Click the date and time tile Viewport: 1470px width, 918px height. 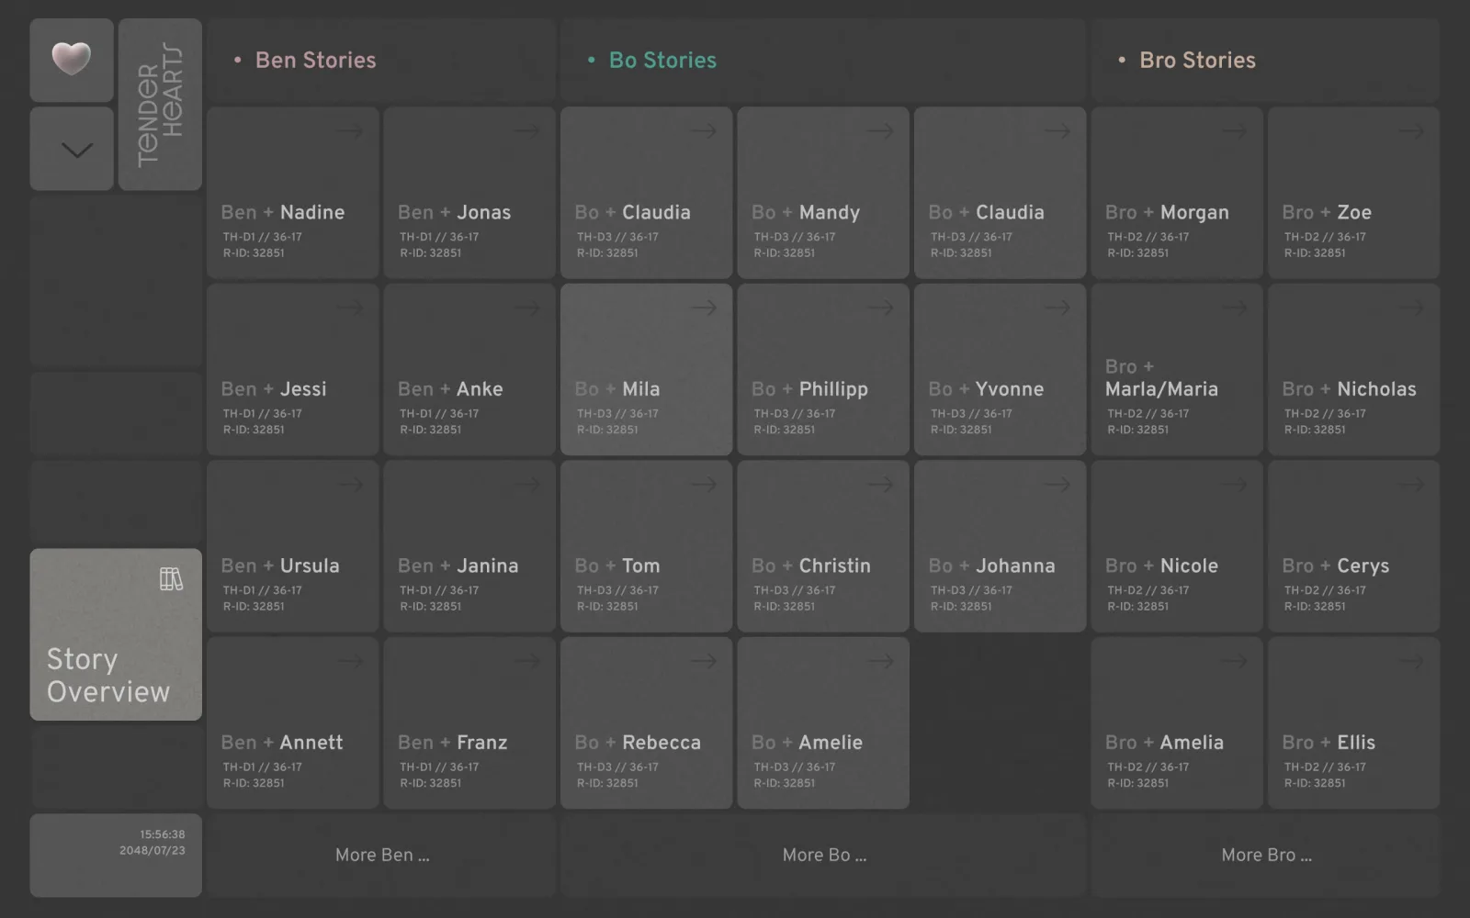(116, 855)
